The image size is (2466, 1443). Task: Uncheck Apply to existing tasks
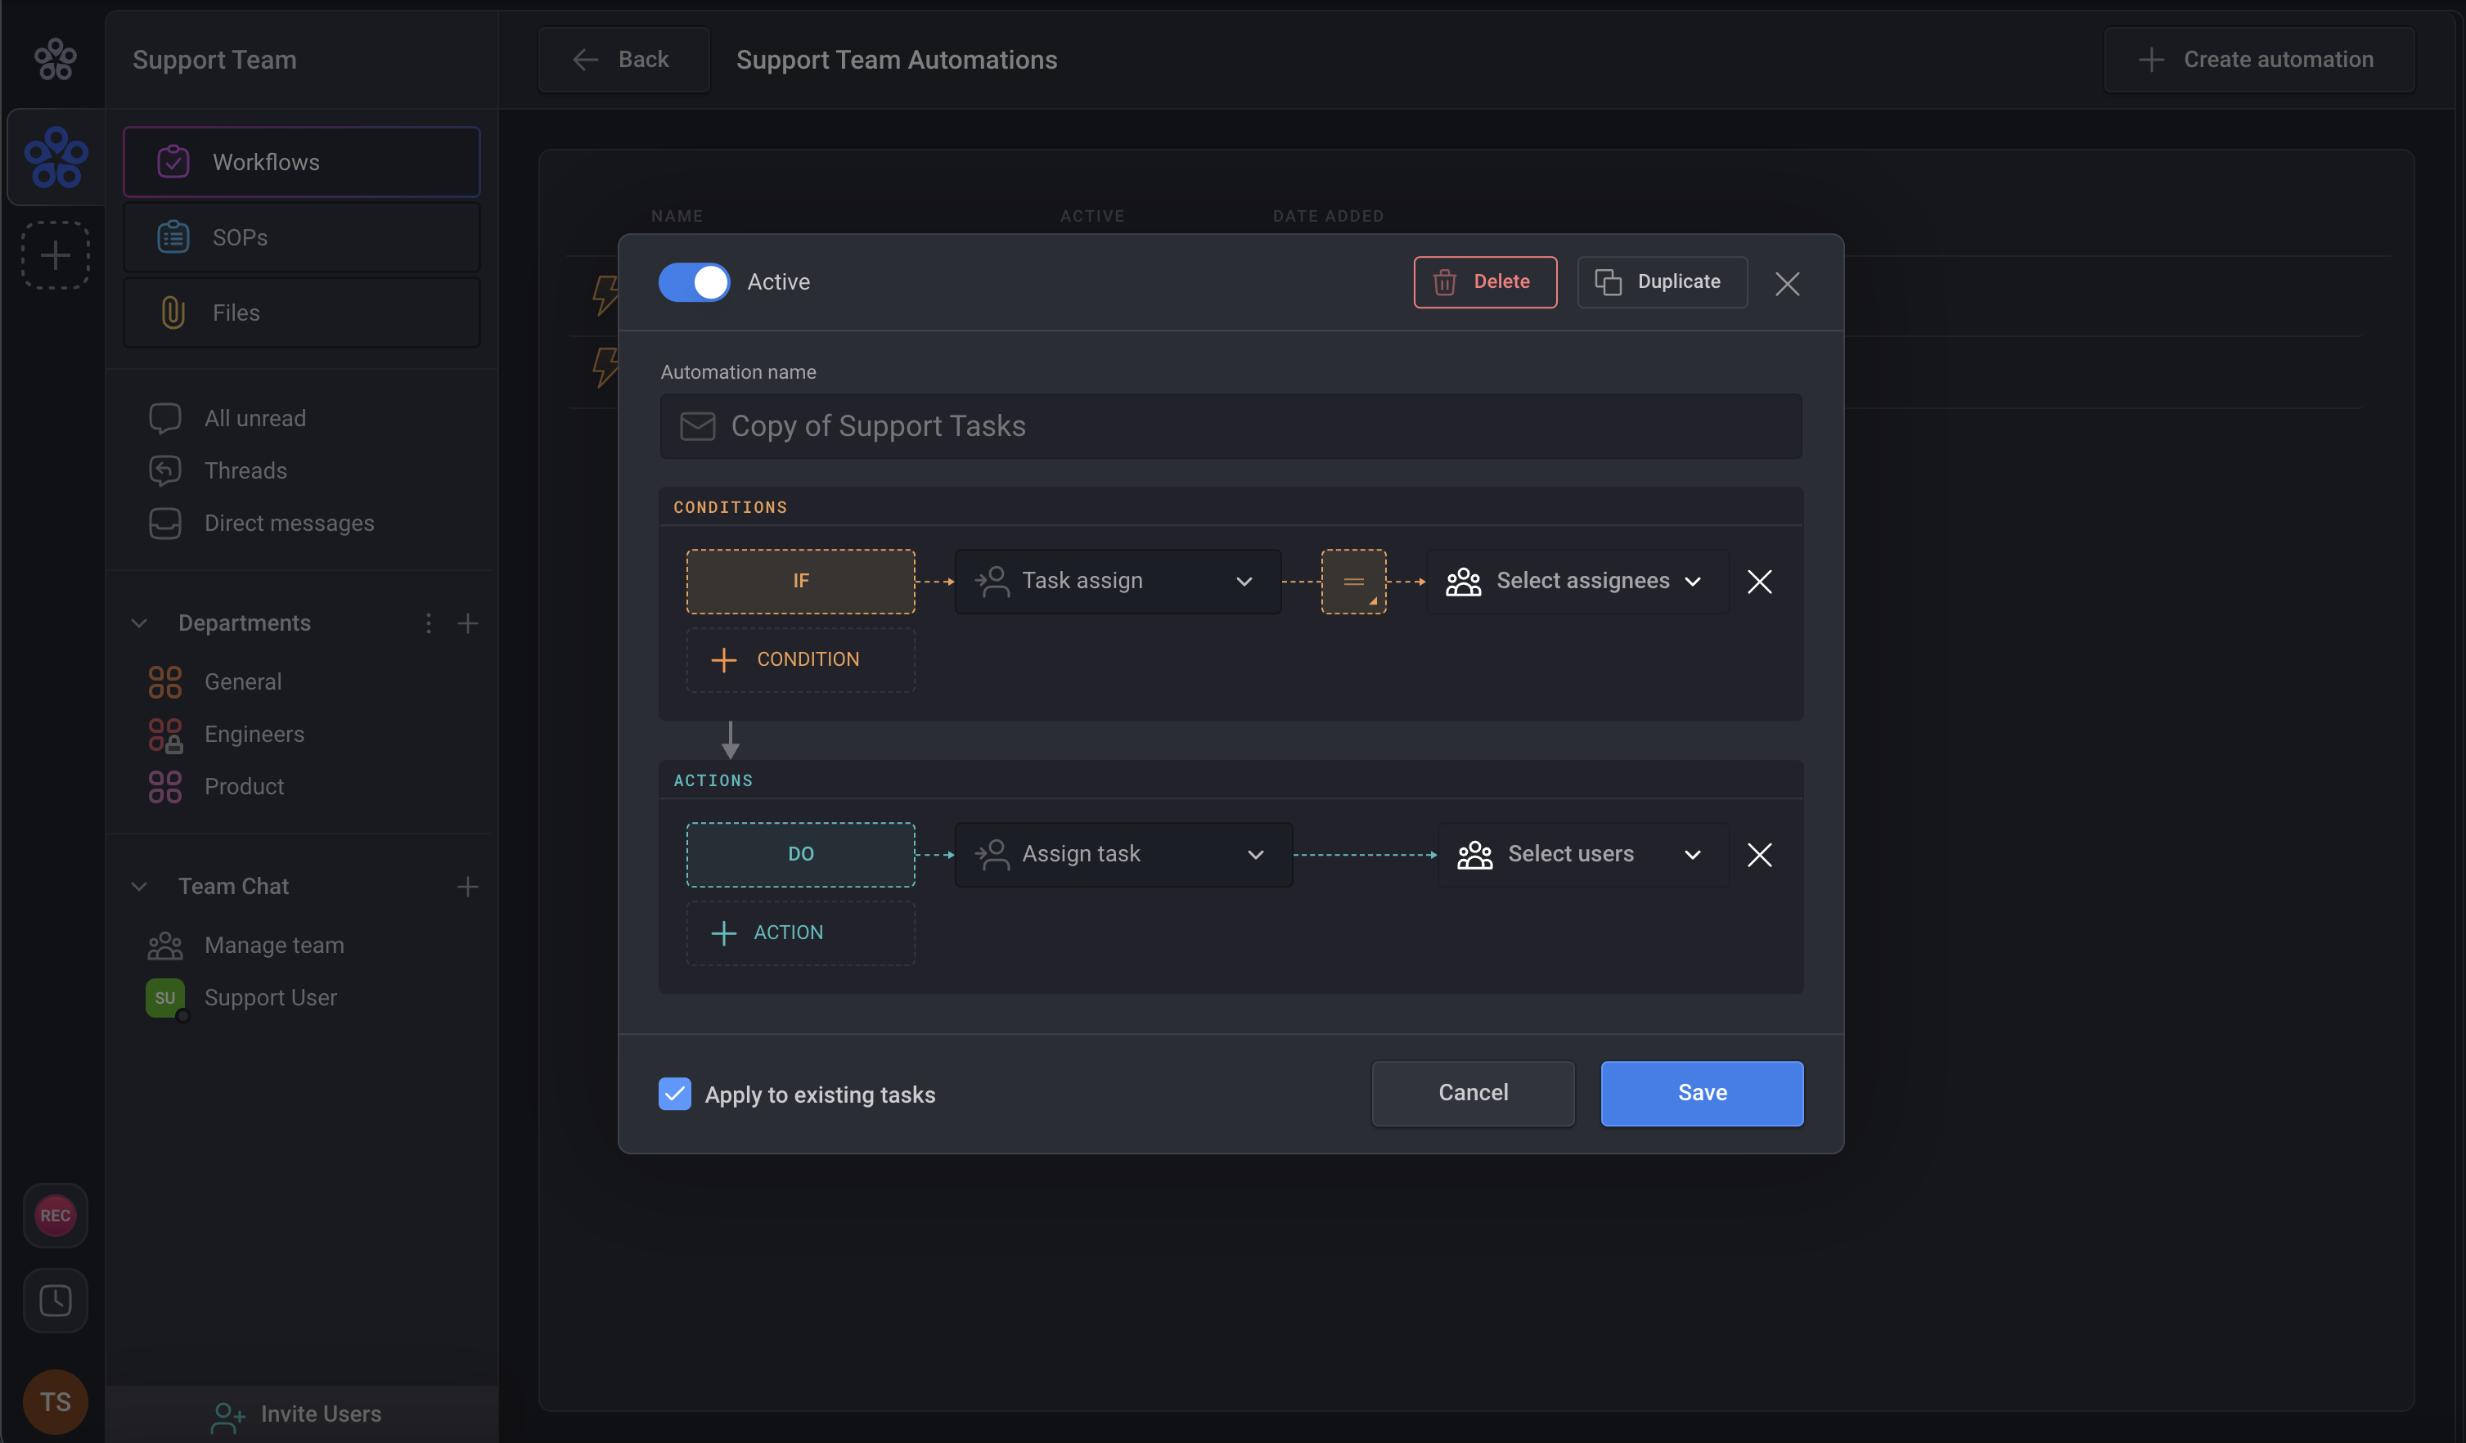coord(674,1094)
